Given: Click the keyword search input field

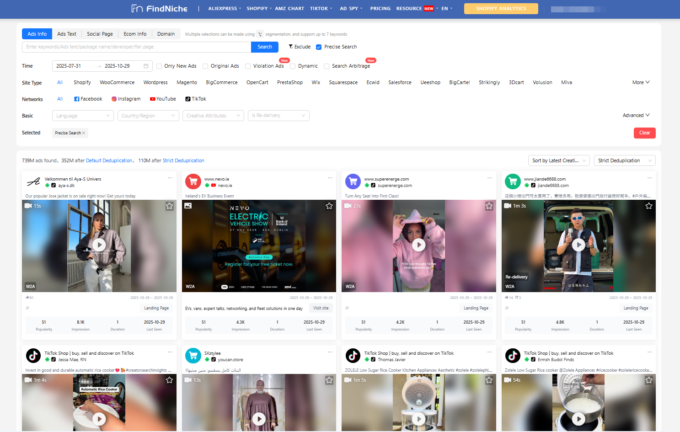Looking at the screenshot, I should tap(136, 47).
